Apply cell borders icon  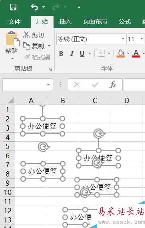pyautogui.click(x=101, y=54)
